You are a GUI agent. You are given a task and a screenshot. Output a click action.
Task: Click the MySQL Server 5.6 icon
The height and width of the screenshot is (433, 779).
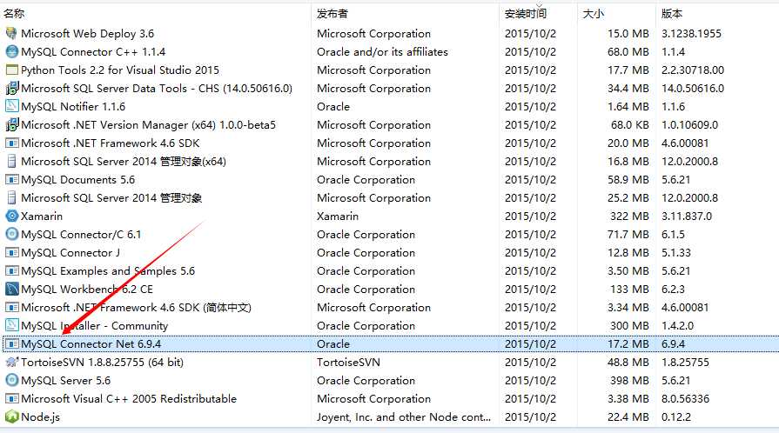11,380
